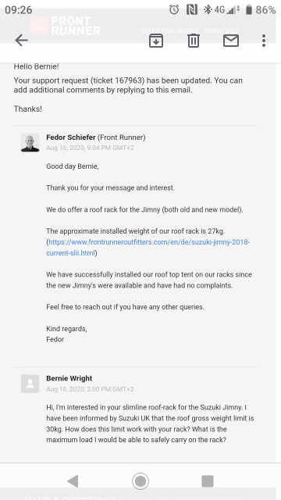Open the frontrunneroutfitters.com Jimny link
281x500 pixels.
[148, 248]
